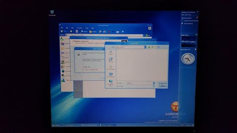Open the Edit menu in Control Panel
This screenshot has height=133, width=237.
(67, 28)
